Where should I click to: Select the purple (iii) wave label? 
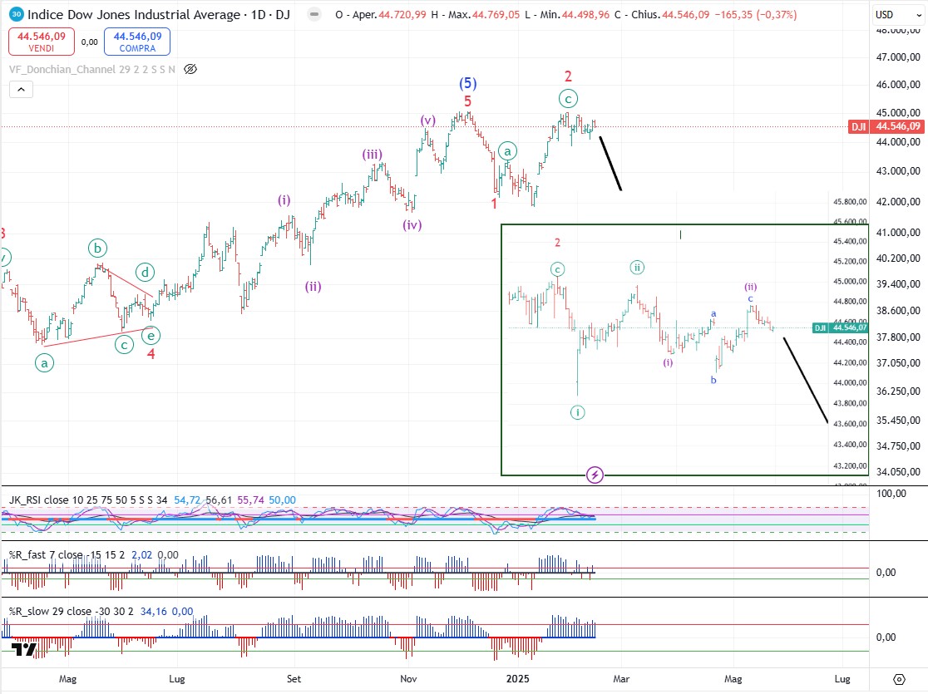[373, 155]
